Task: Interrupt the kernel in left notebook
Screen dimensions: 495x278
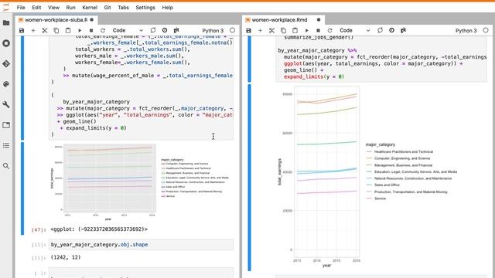Action: click(91, 31)
